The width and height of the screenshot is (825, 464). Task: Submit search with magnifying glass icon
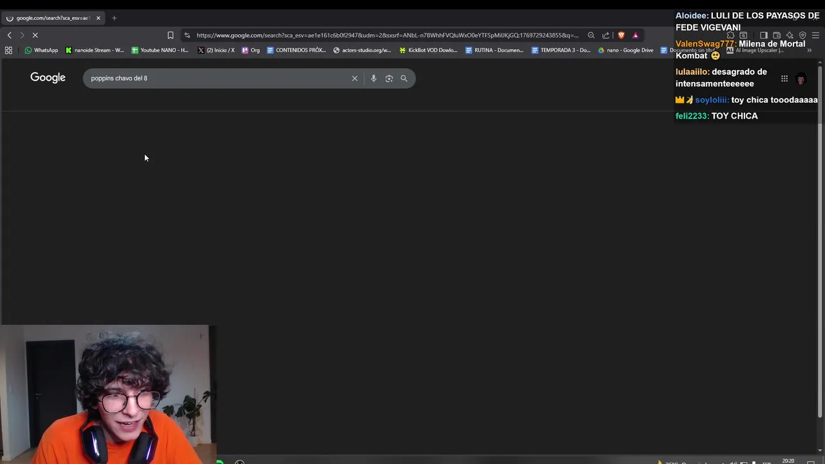(404, 79)
